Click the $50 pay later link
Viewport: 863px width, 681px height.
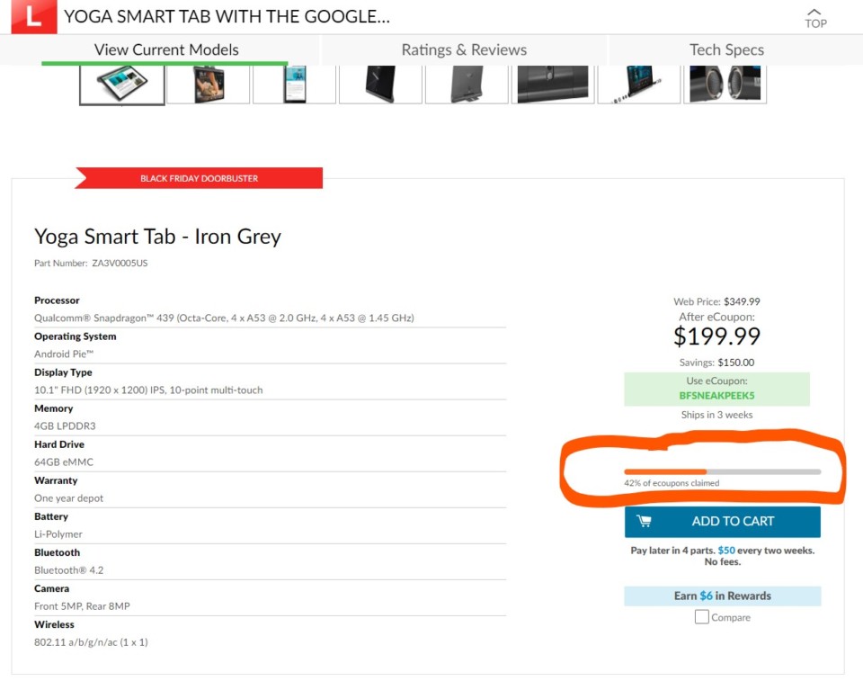click(x=726, y=550)
